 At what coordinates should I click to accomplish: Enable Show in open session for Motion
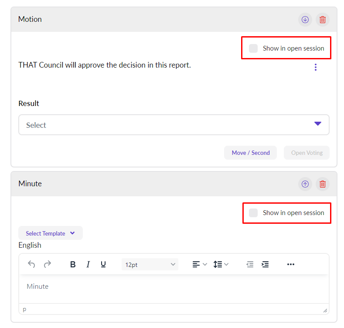(x=253, y=48)
